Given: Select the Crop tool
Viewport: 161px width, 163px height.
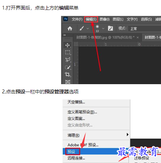Looking at the screenshot, I should [68, 75].
